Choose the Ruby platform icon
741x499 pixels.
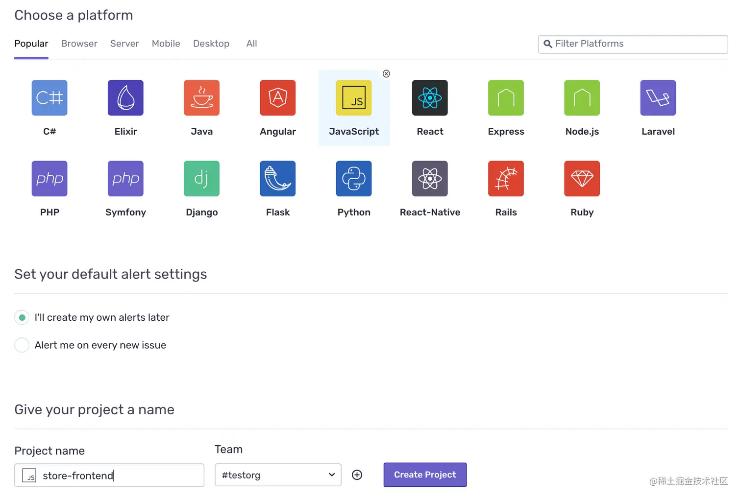(x=582, y=179)
